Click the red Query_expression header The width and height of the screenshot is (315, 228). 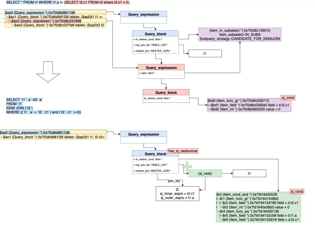point(161,68)
